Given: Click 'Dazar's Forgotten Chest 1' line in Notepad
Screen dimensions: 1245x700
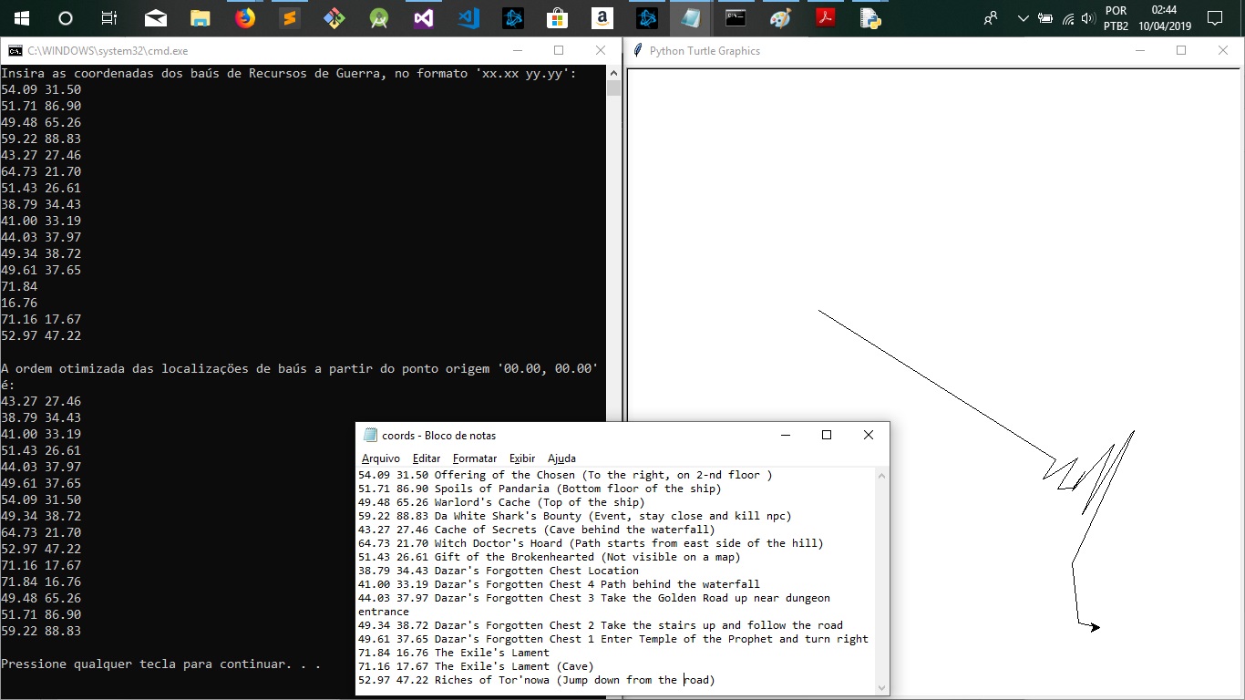Looking at the screenshot, I should coord(613,639).
